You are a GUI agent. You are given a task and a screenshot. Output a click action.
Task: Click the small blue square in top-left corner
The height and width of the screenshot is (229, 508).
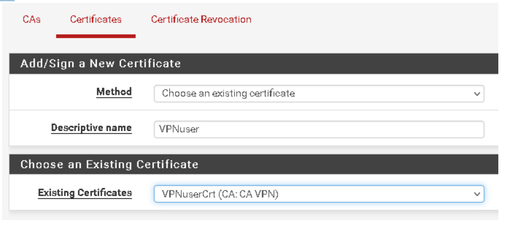pyautogui.click(x=7, y=1)
